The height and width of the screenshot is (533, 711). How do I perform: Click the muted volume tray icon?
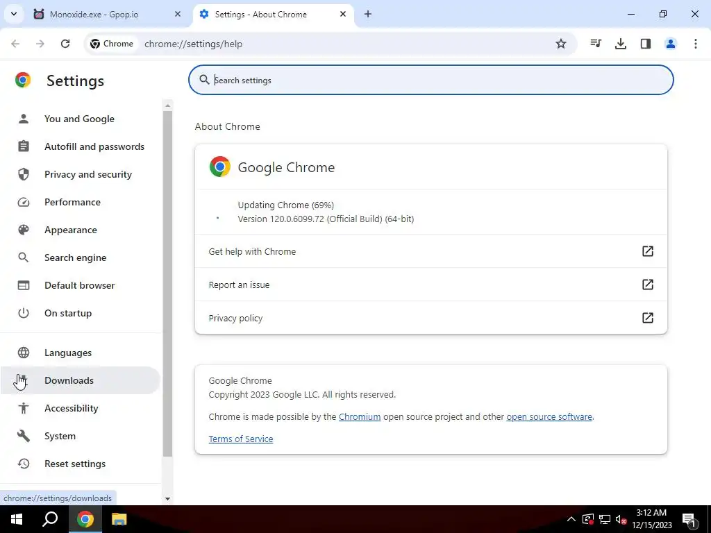pos(621,519)
